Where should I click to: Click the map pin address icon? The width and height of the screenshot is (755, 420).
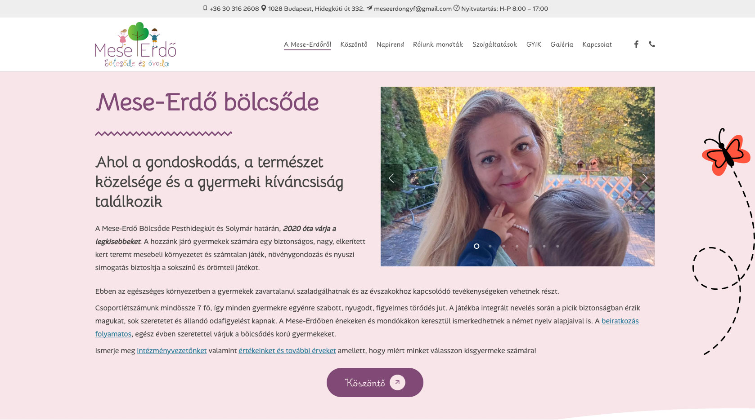(264, 8)
